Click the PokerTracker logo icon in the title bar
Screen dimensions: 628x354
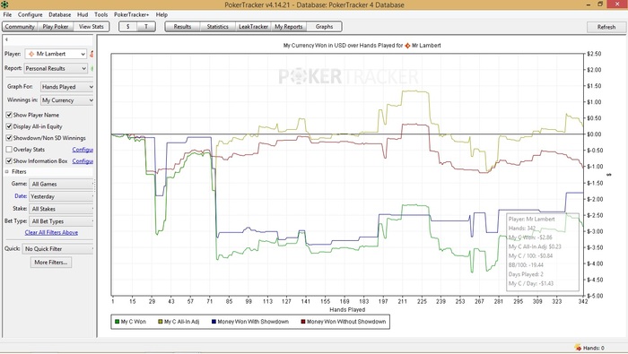click(x=4, y=4)
